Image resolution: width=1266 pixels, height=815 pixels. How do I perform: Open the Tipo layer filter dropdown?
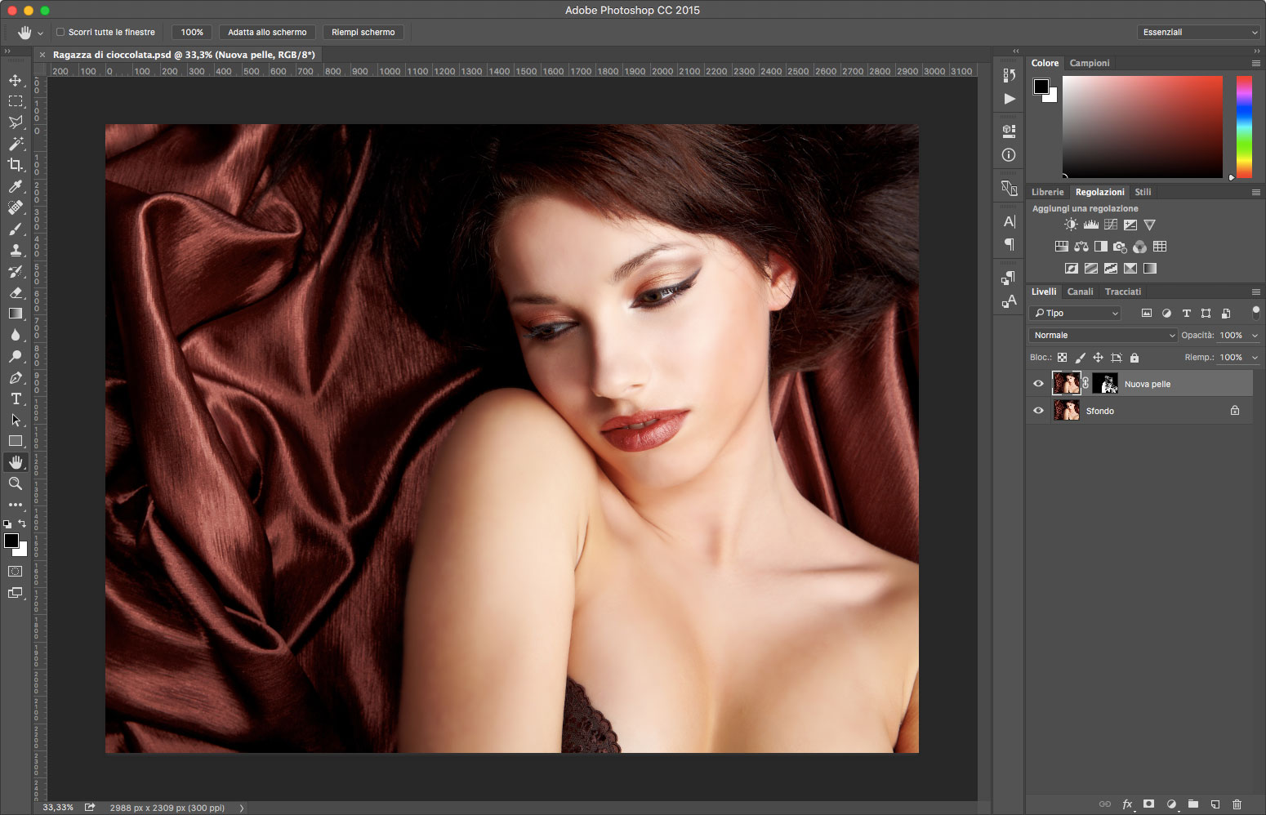(1075, 313)
